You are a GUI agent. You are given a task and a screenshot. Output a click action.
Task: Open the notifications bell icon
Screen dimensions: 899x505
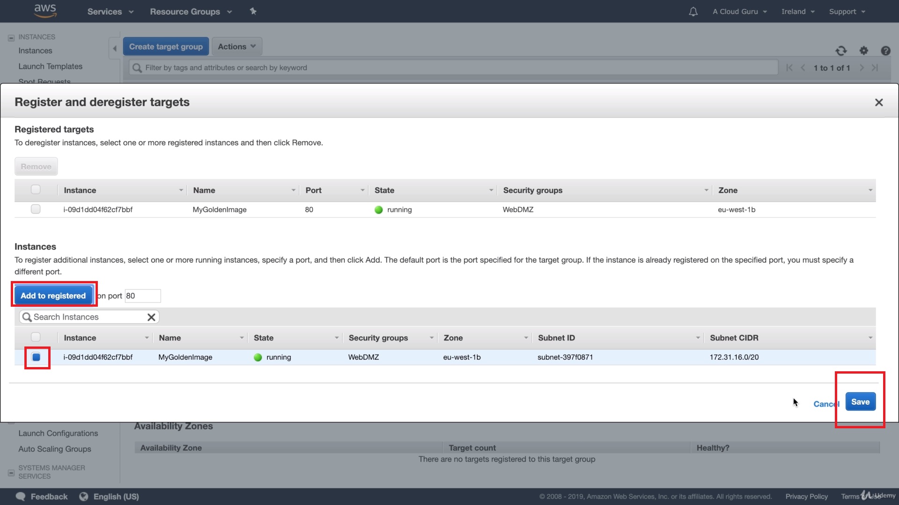click(x=693, y=12)
